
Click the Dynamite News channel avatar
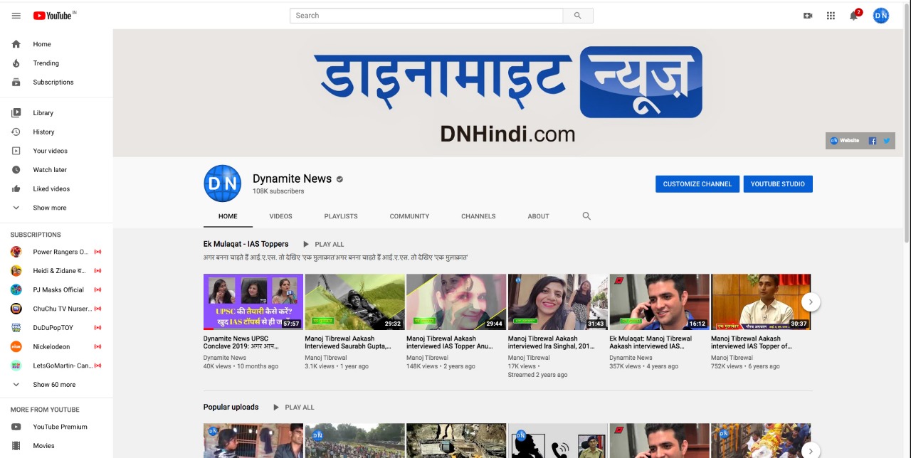coord(222,183)
